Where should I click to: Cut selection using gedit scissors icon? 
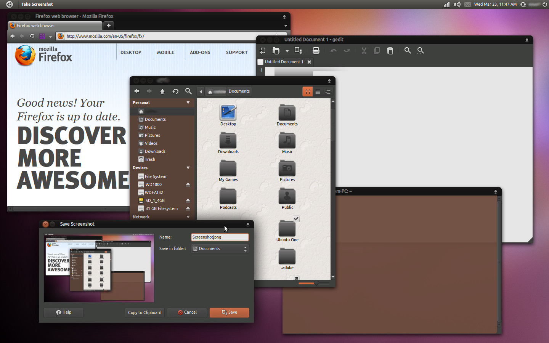pos(364,50)
